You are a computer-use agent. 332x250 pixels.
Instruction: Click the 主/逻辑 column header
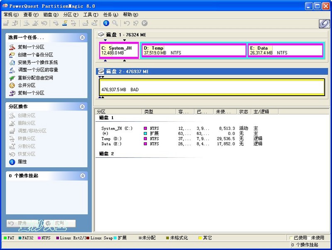265,112
